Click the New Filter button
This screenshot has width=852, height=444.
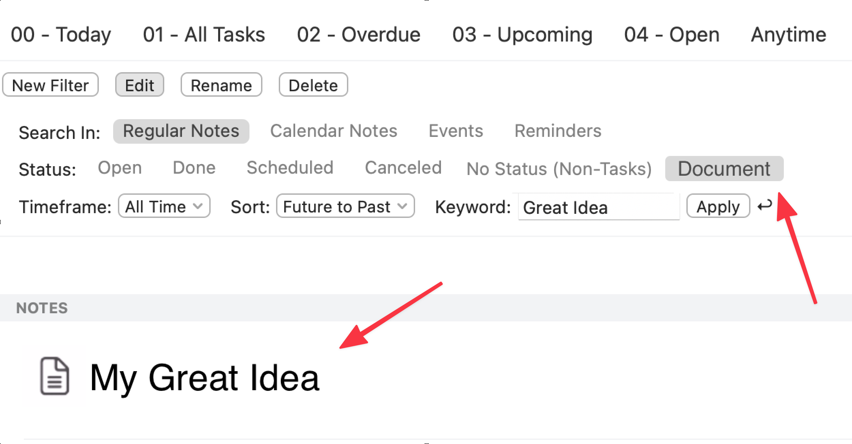(x=50, y=84)
